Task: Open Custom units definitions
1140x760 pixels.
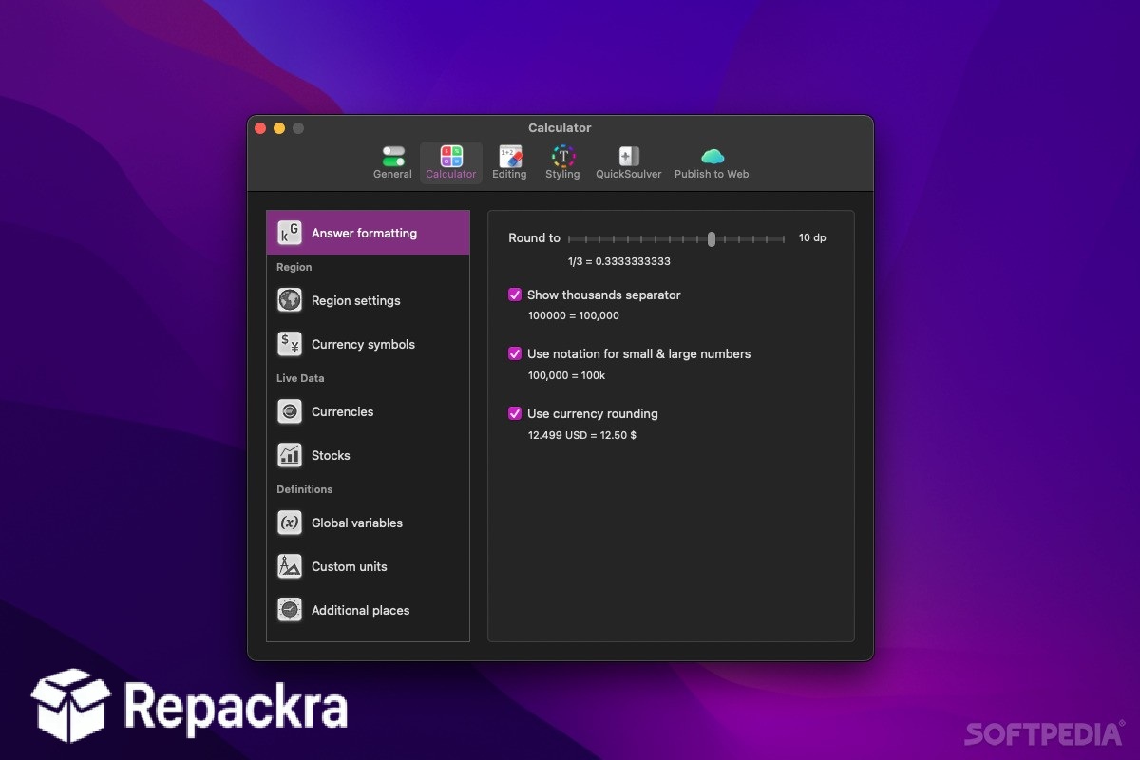Action: coord(368,566)
